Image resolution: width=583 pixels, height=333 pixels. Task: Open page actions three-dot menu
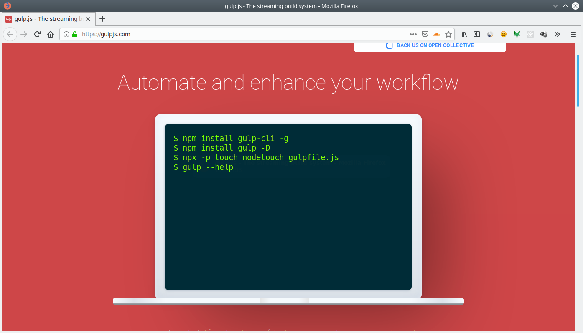point(413,34)
